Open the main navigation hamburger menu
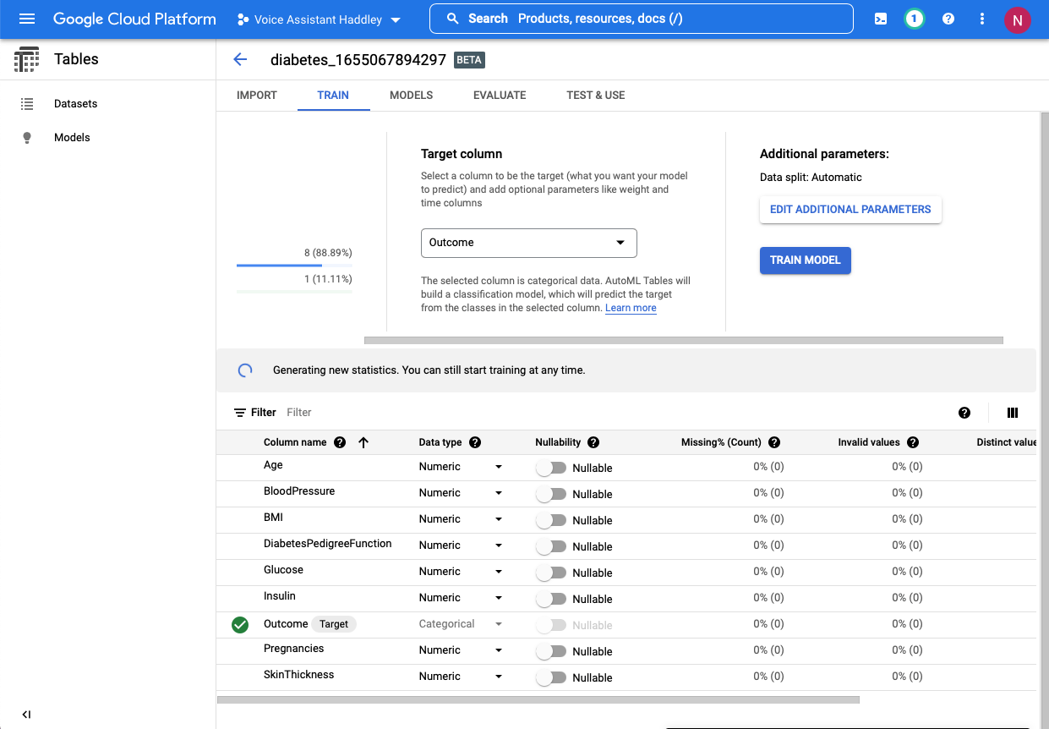The image size is (1049, 729). coord(27,19)
